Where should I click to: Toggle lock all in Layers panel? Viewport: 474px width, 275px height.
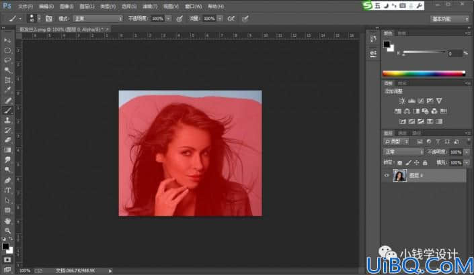[425, 163]
